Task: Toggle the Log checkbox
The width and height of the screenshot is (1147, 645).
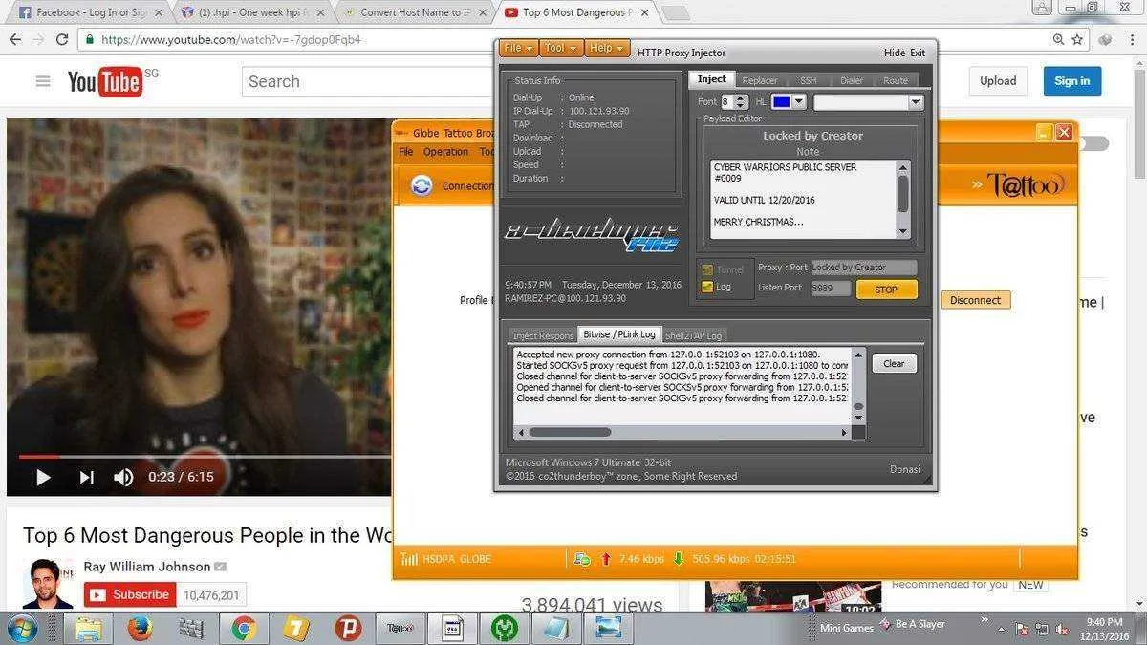Action: coord(707,287)
